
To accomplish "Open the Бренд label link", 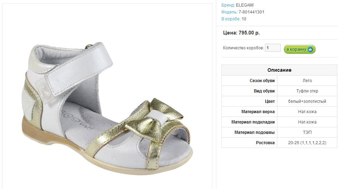I will coord(228,5).
